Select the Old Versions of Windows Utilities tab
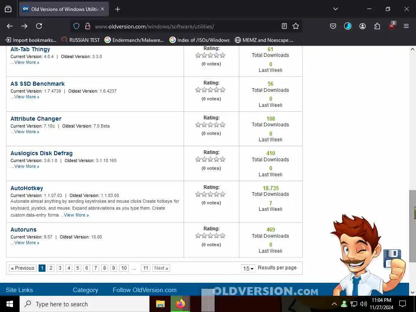The image size is (416, 312). (x=64, y=9)
